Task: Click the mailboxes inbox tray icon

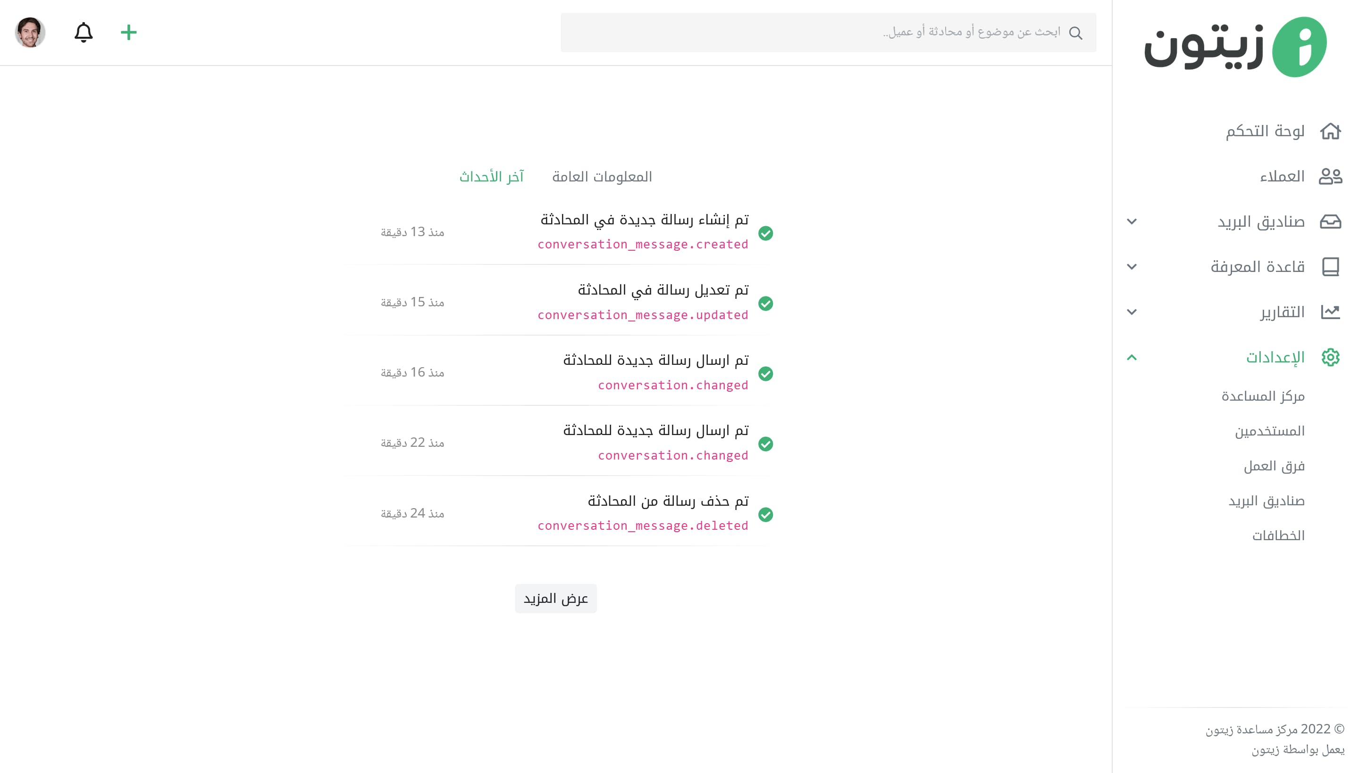Action: point(1330,222)
